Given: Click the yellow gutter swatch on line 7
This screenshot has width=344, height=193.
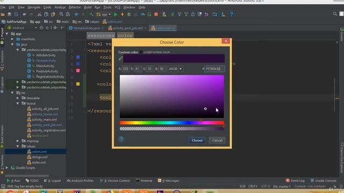Looking at the screenshot, I should click(x=78, y=84).
